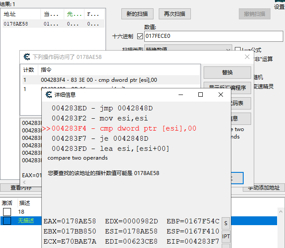Click line 004283F7 je 0042848D
285x248 pixels.
[100, 139]
